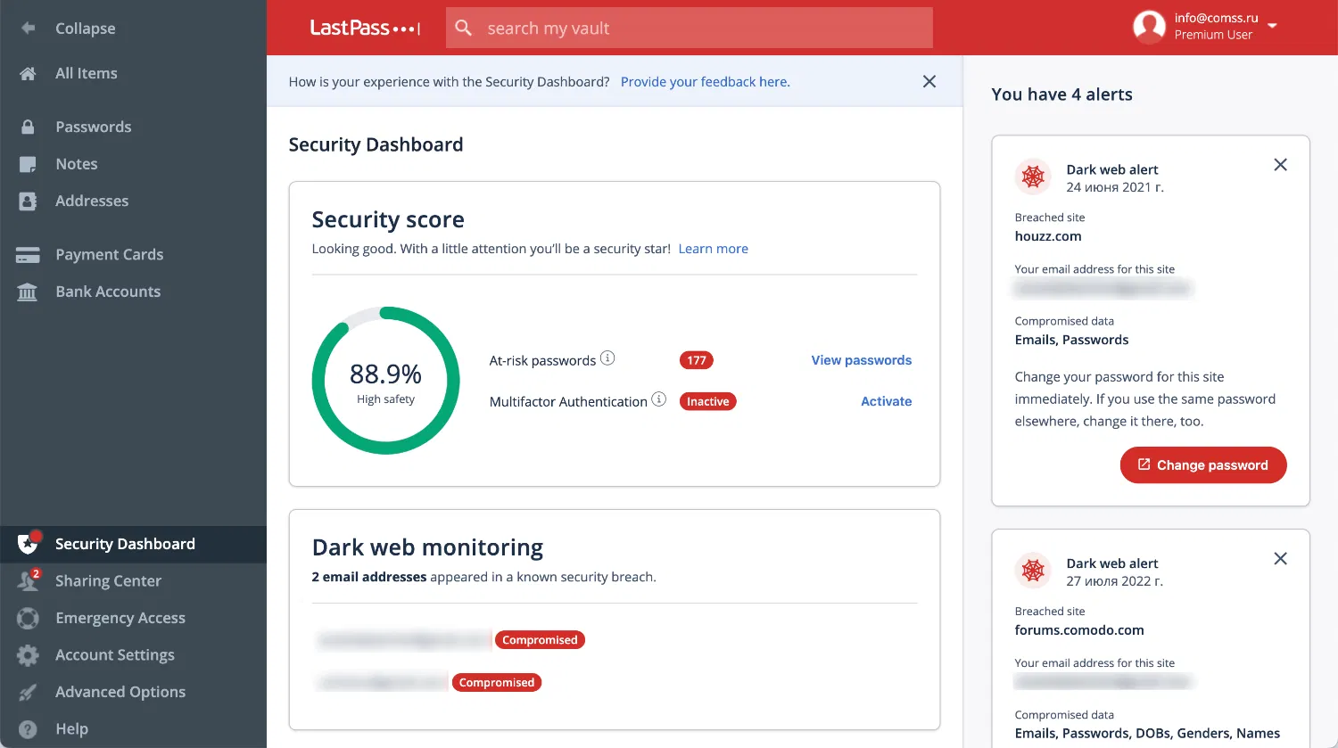Viewport: 1338px width, 748px height.
Task: Click the Notes icon in sidebar
Action: tap(28, 164)
